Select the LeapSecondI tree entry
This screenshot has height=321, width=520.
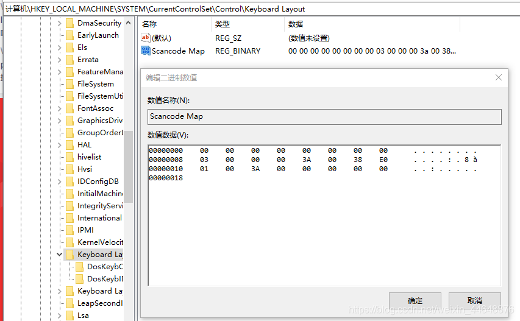(100, 303)
